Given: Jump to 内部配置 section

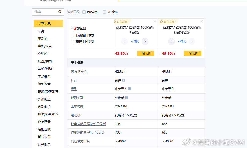Looking at the screenshot, I should point(44,106).
